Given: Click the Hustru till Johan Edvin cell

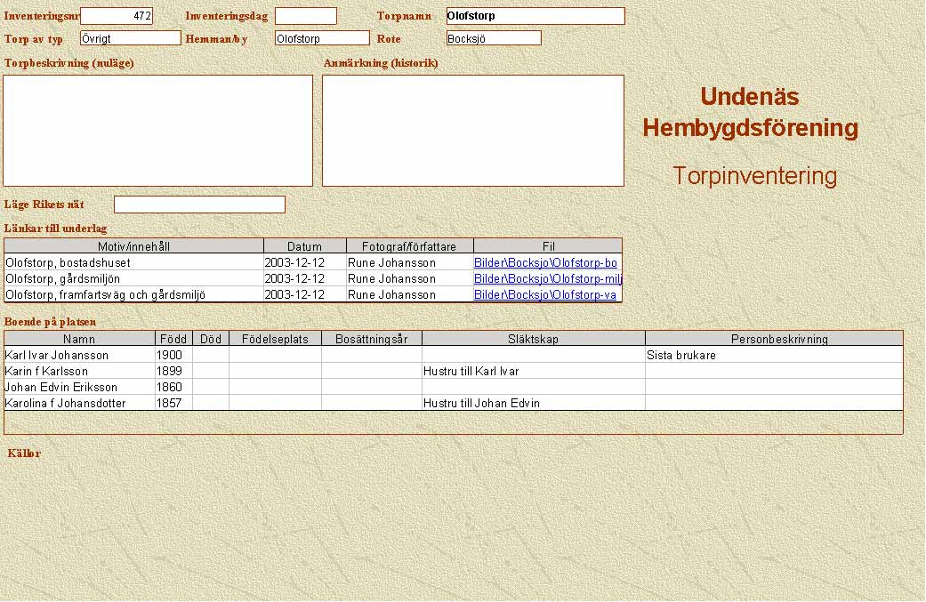Looking at the screenshot, I should pos(533,404).
